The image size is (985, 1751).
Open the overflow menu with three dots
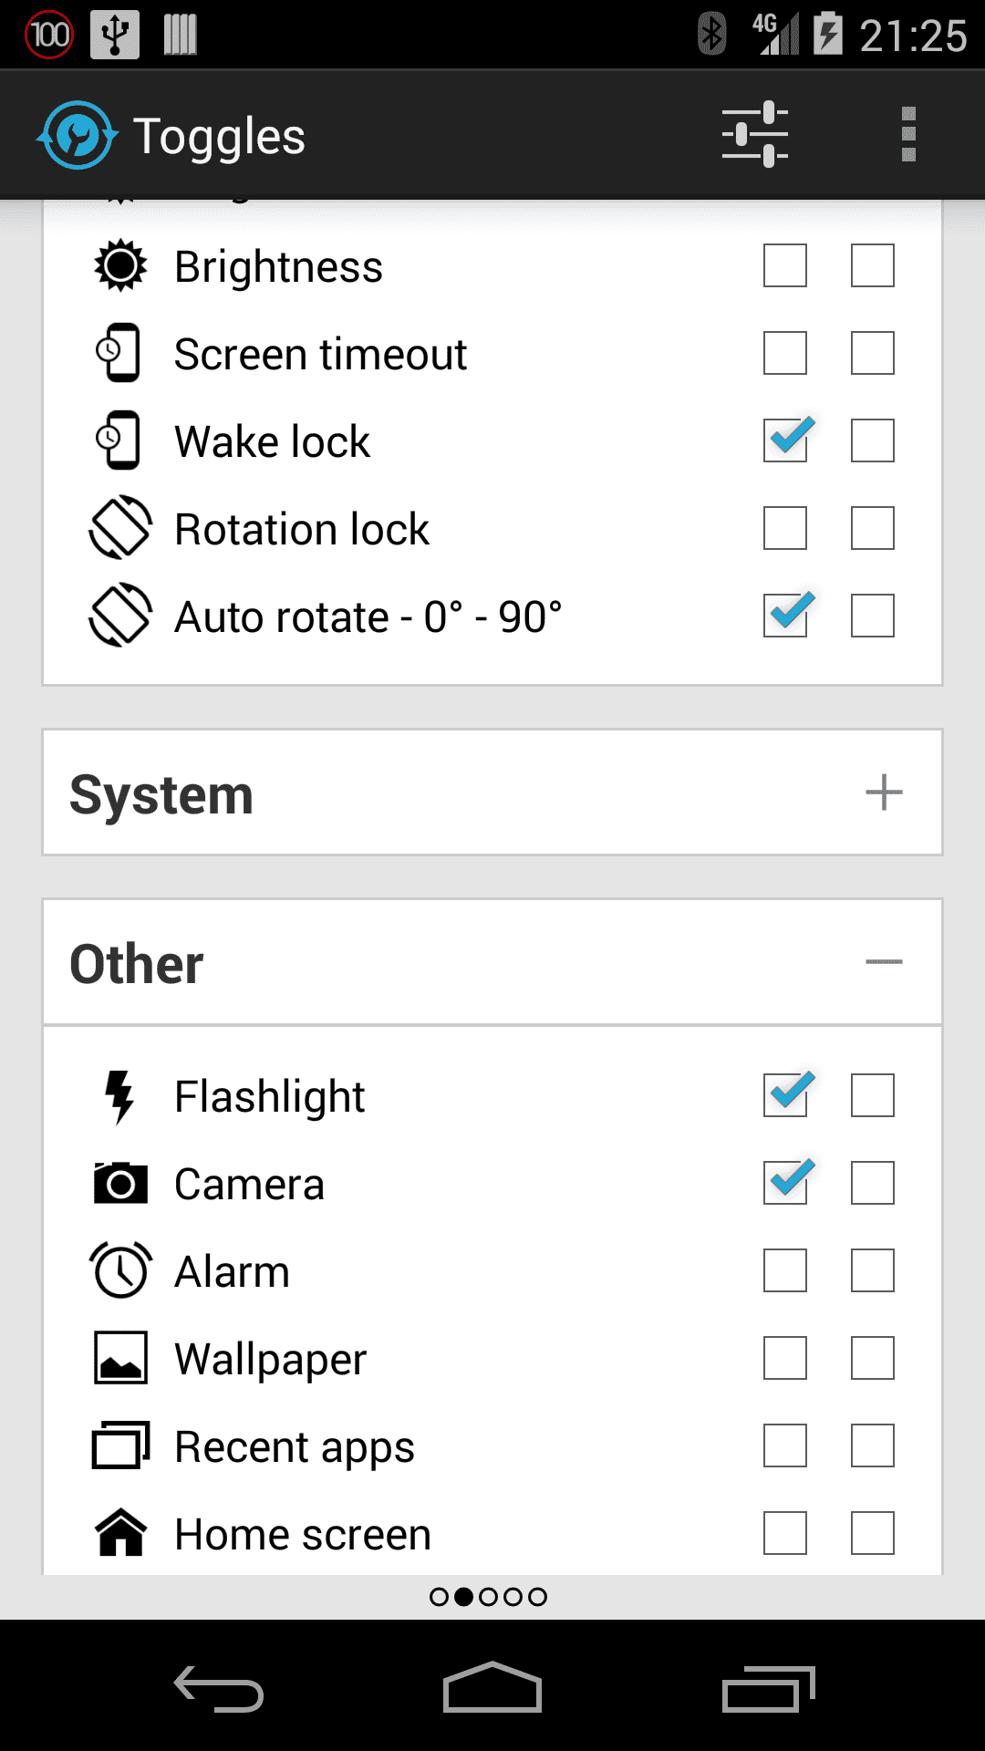tap(907, 135)
